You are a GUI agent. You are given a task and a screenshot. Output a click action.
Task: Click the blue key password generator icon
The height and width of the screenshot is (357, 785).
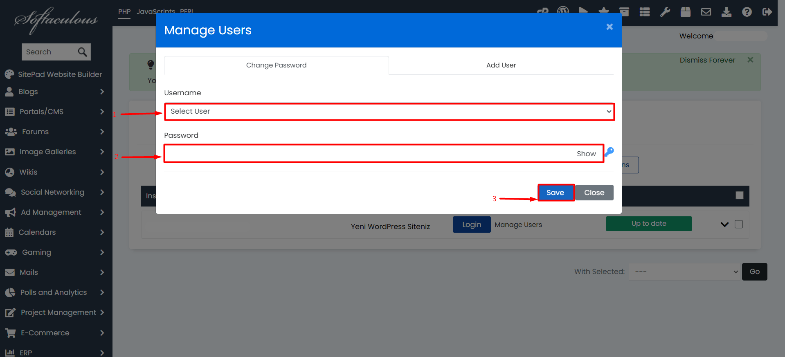(x=609, y=152)
